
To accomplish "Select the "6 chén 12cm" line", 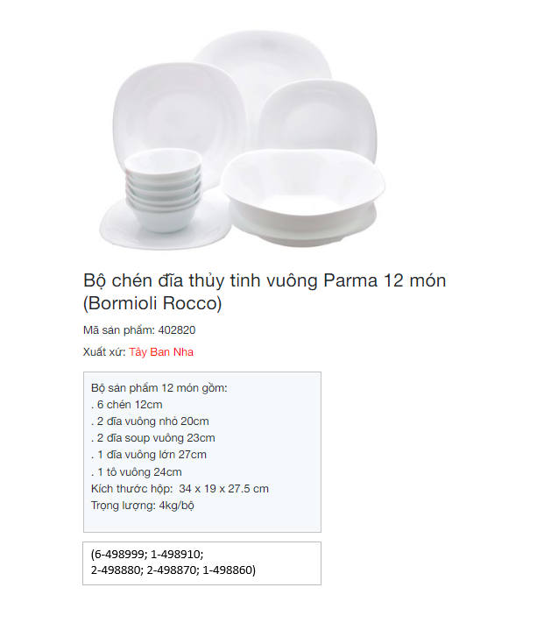I will [x=129, y=404].
